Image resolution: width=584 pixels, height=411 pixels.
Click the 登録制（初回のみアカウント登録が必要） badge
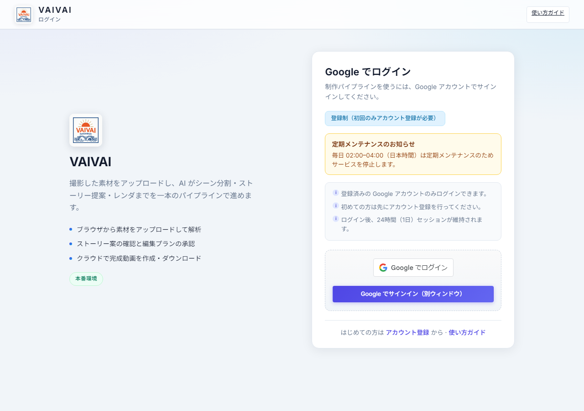pos(385,118)
